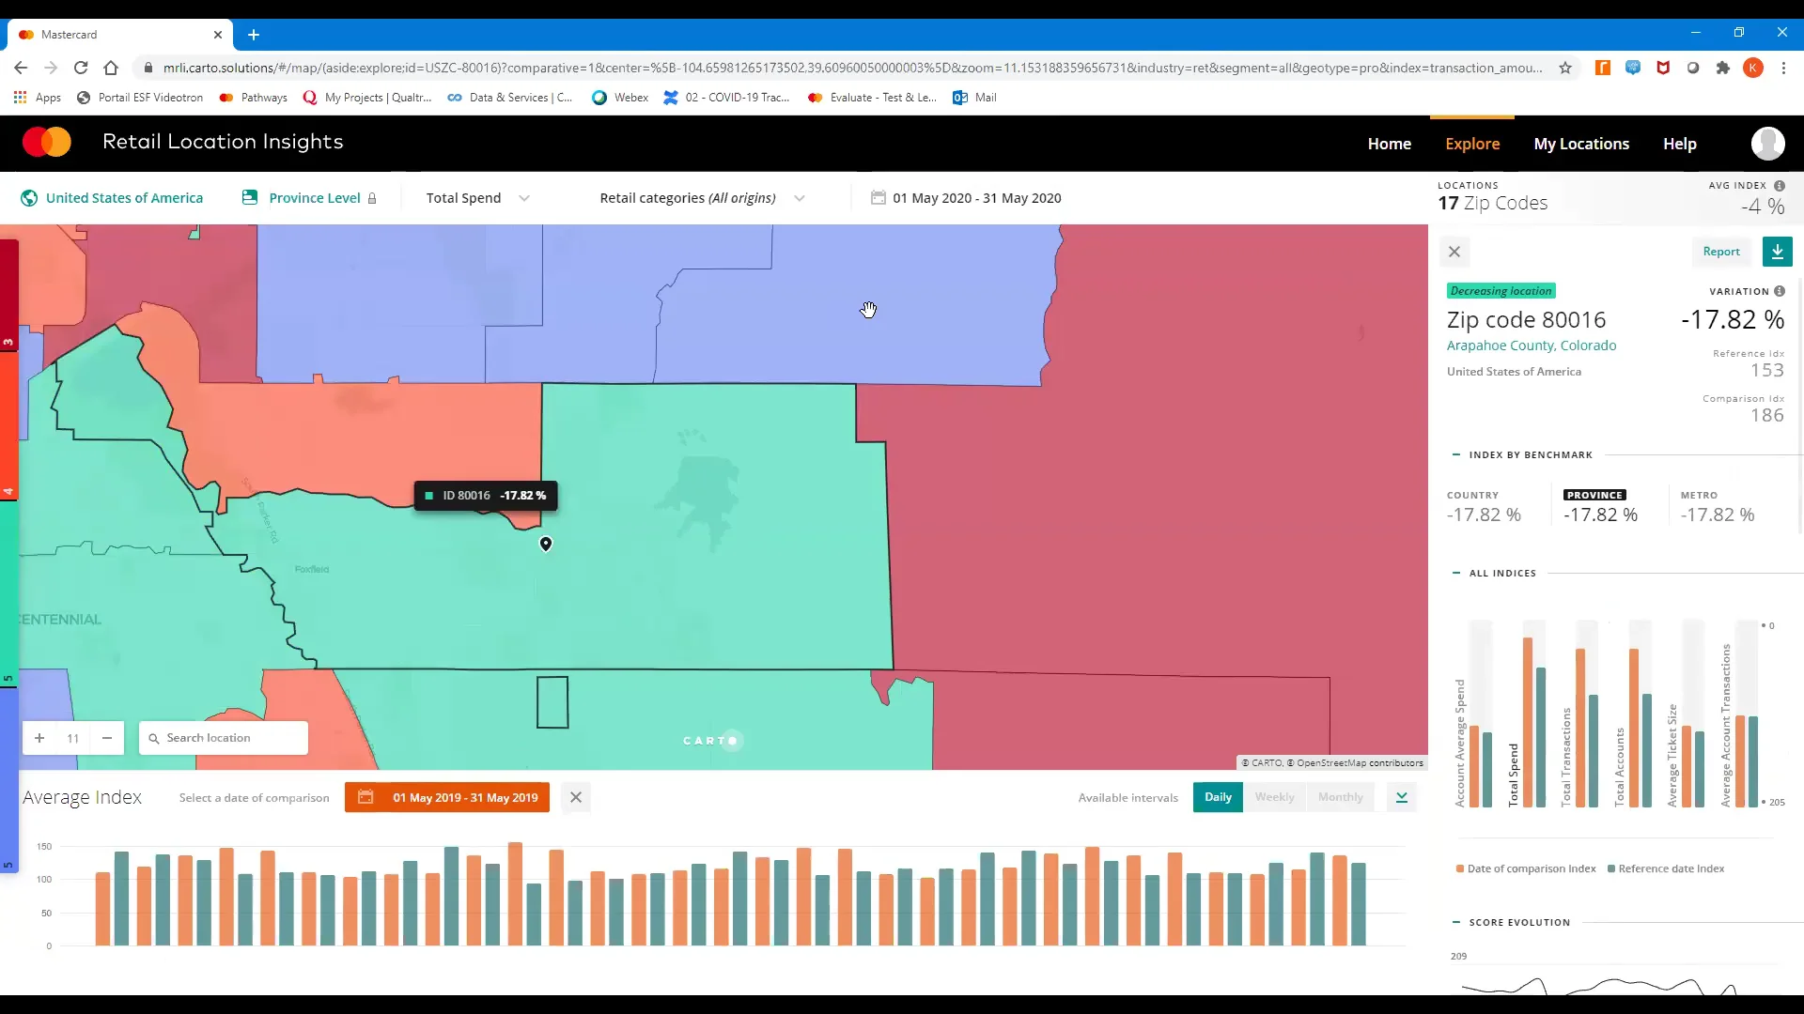Zoom in on the map
The width and height of the screenshot is (1804, 1014).
point(39,738)
